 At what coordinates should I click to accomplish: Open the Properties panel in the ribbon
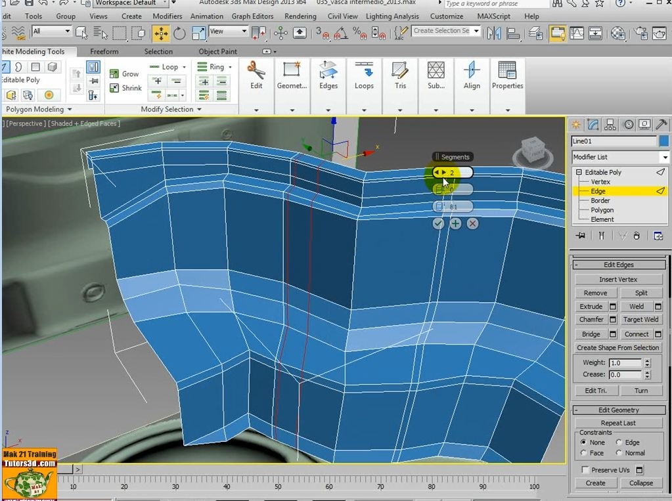click(506, 77)
